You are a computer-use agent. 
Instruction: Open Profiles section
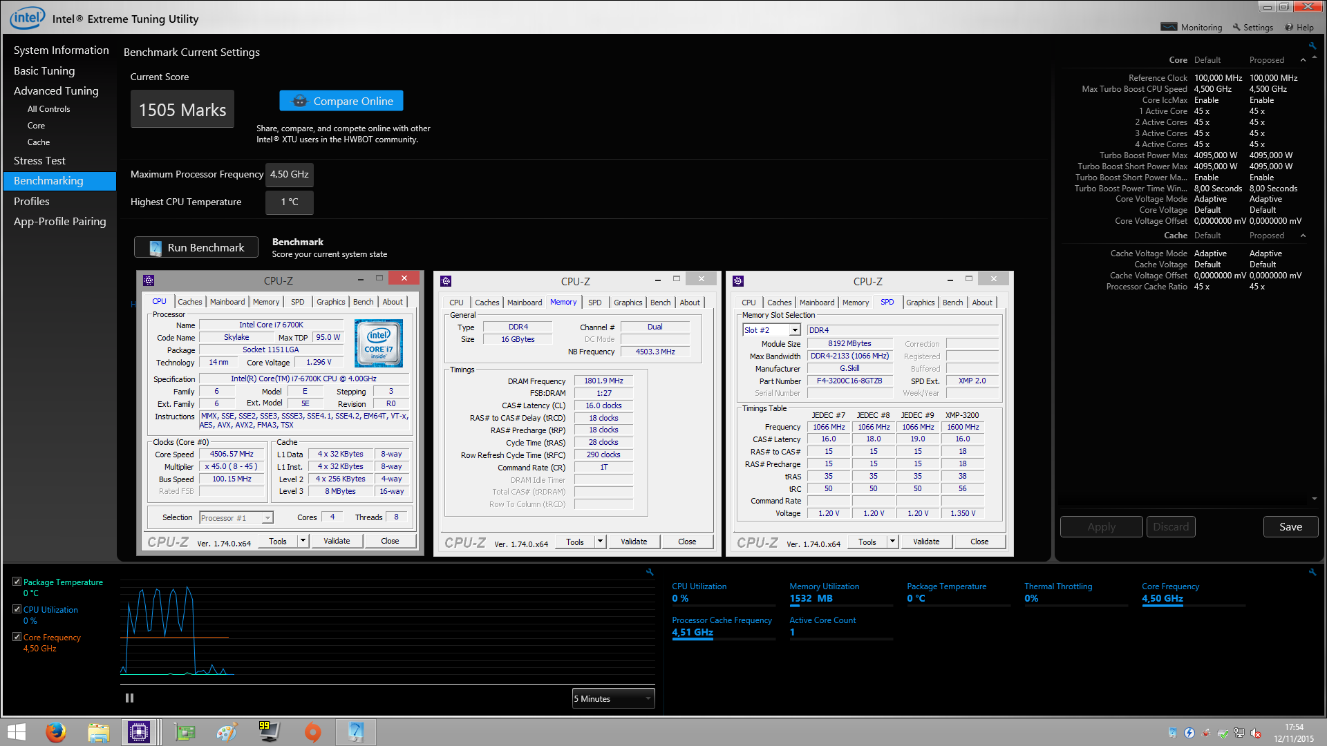[32, 201]
